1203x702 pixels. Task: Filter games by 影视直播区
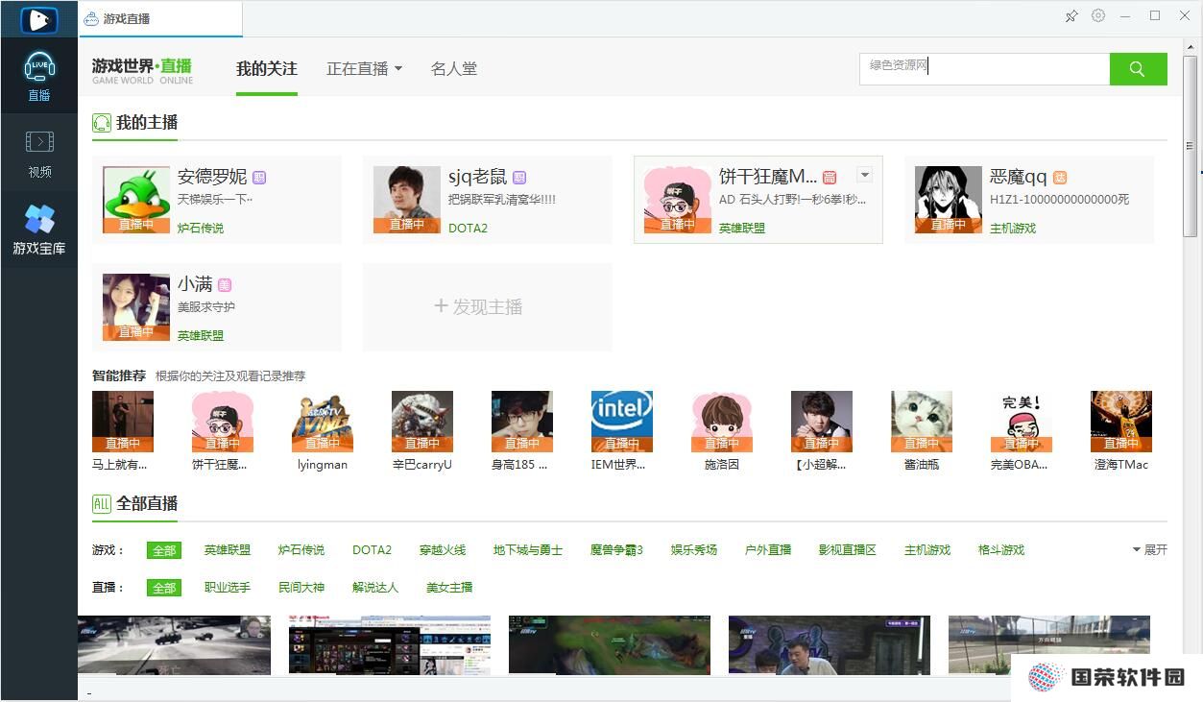(848, 550)
